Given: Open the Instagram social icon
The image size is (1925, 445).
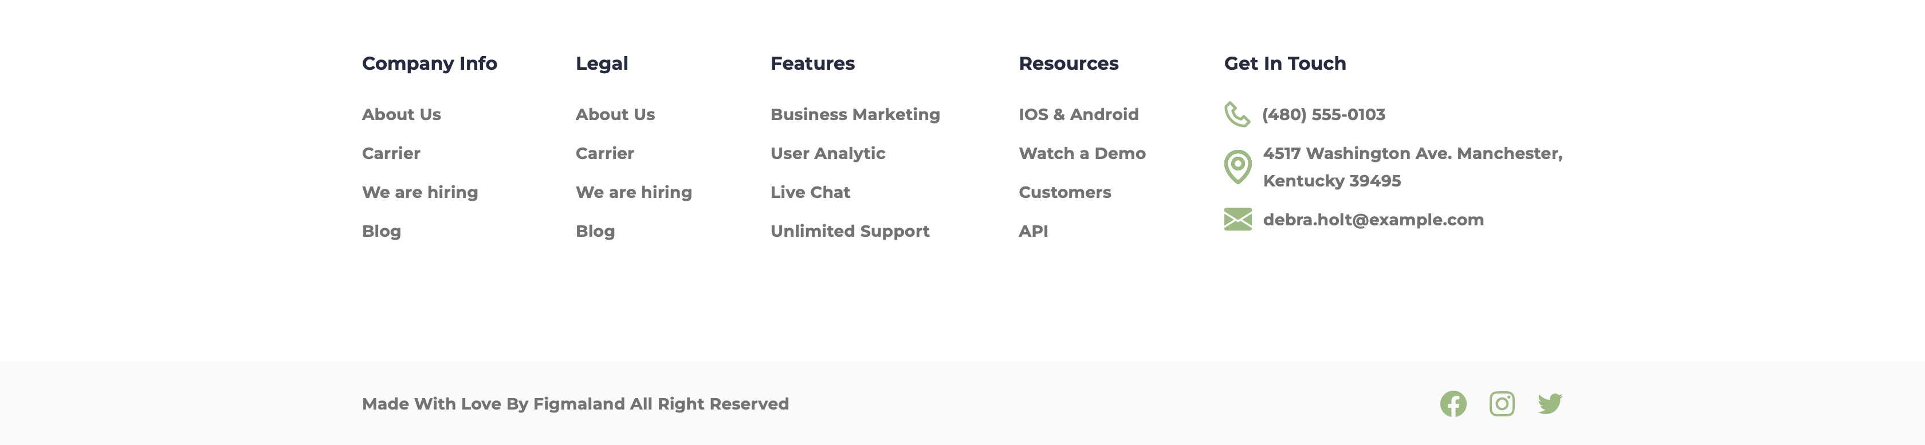Looking at the screenshot, I should tap(1501, 404).
